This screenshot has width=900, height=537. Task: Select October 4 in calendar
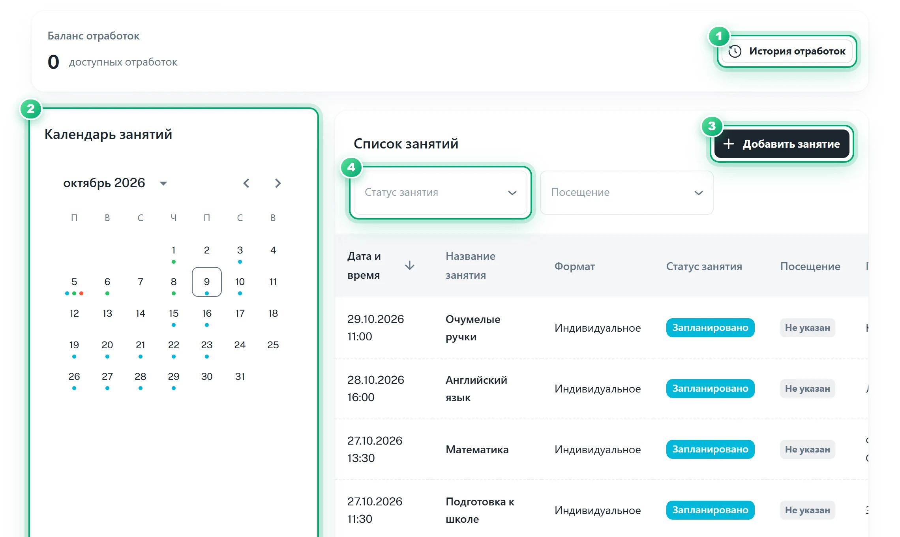click(x=273, y=250)
